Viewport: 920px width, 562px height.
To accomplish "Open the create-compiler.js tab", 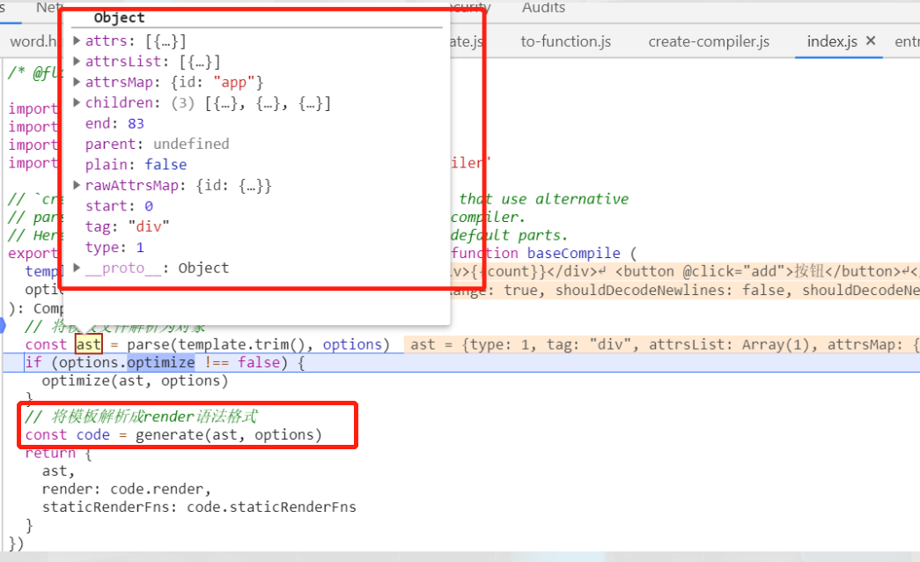I will coord(709,41).
